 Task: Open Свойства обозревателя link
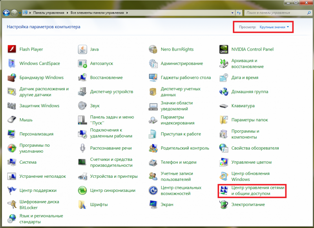click(255, 148)
